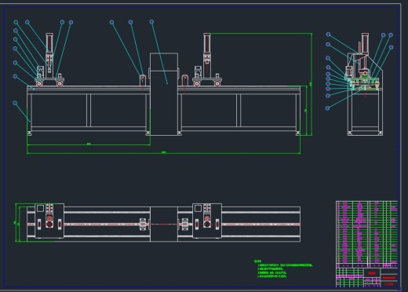Image resolution: width=408 pixels, height=292 pixels.
Task: Select the magenta parts list table
Action: [x=366, y=232]
